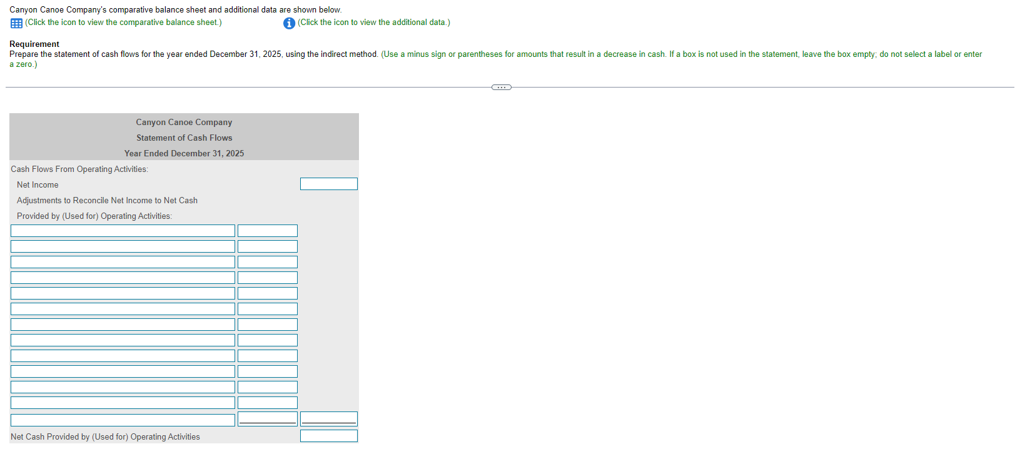Click the 'Statement of Cash Flows' title
This screenshot has width=1015, height=474.
point(184,138)
